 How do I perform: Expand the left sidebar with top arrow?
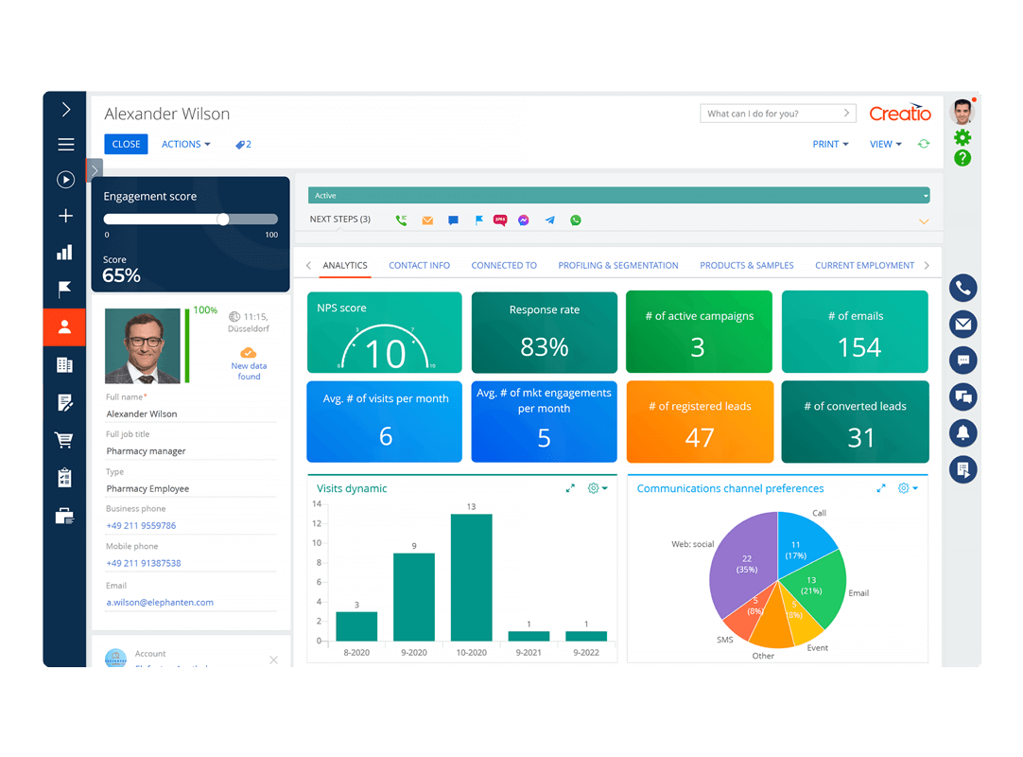click(65, 109)
